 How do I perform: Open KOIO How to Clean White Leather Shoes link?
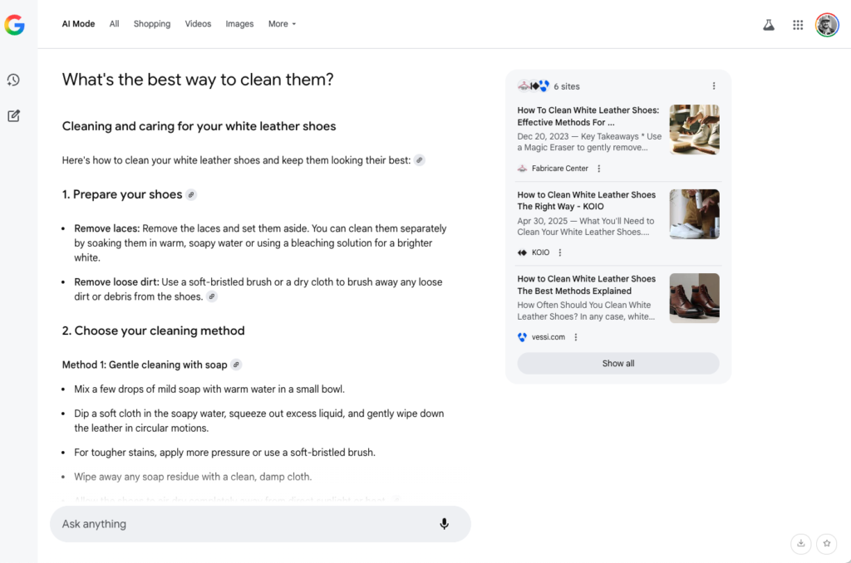pos(586,201)
